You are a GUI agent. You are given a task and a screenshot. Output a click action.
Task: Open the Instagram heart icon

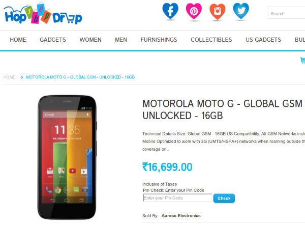click(x=218, y=11)
